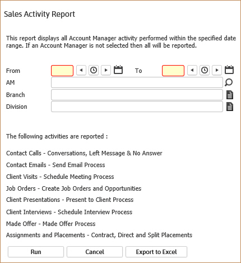Screen dimensions: 241x263
Task: Click the next-date arrow beside To field
Action: click(217, 70)
